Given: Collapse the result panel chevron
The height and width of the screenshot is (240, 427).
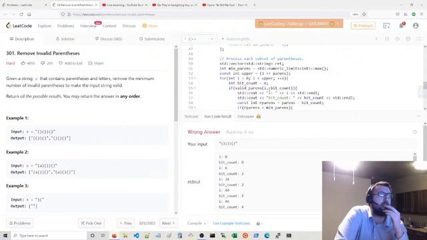Looking at the screenshot, I should [419, 116].
